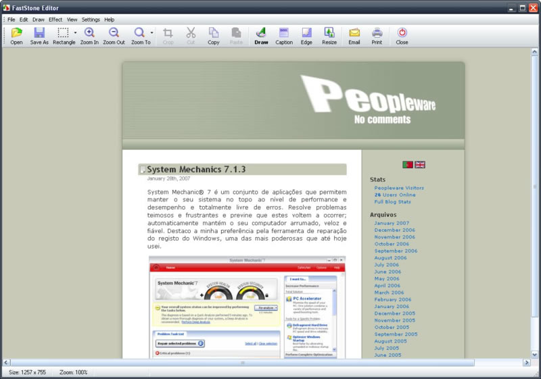Close the FastStone Editor window with X
The height and width of the screenshot is (379, 541).
pos(534,7)
